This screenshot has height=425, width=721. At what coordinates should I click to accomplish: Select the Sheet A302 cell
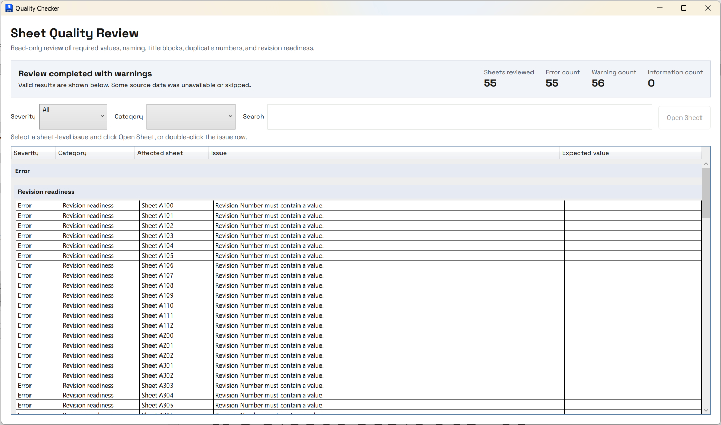click(x=176, y=375)
